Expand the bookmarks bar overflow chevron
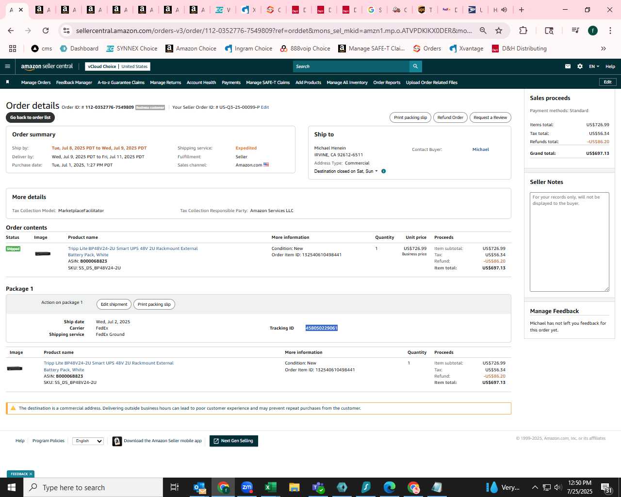The width and height of the screenshot is (621, 497). click(603, 49)
